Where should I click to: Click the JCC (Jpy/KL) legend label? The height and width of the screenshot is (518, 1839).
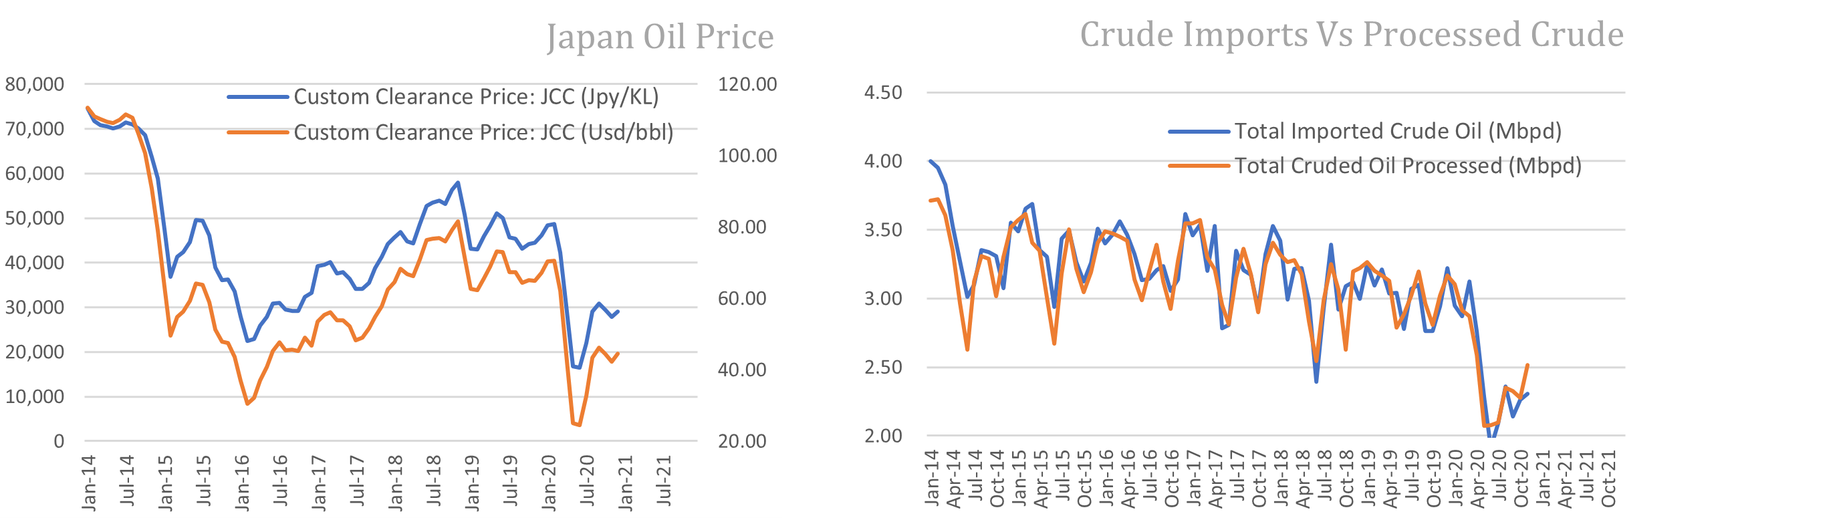[476, 96]
